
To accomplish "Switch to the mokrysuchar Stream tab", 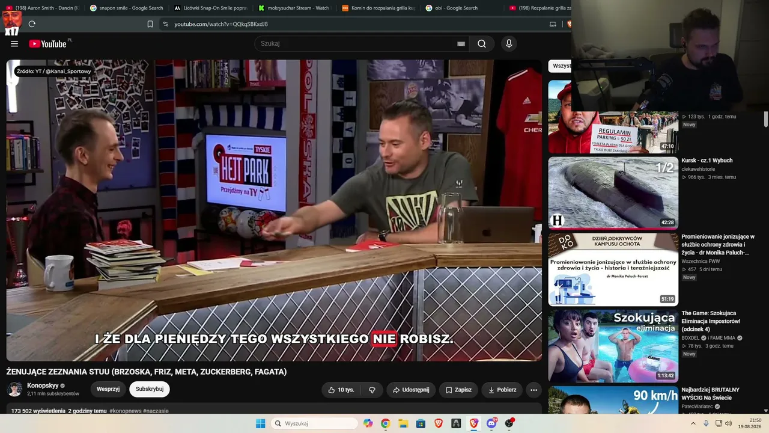I will (294, 8).
